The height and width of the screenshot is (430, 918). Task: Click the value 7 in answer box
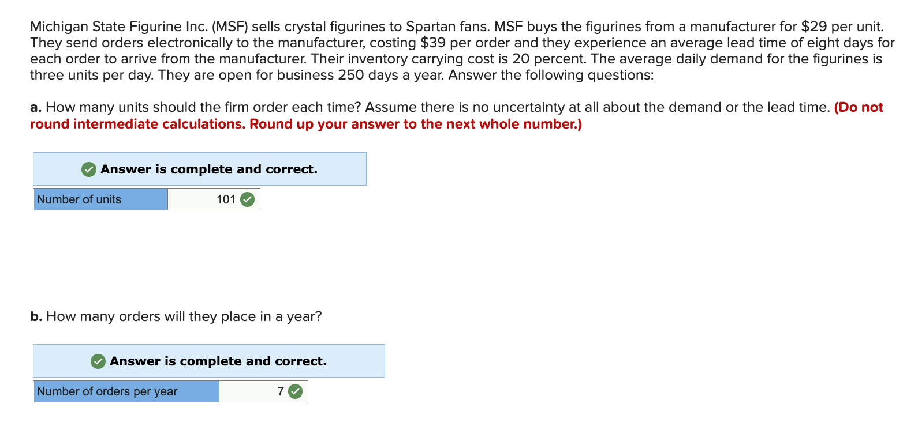pos(281,391)
